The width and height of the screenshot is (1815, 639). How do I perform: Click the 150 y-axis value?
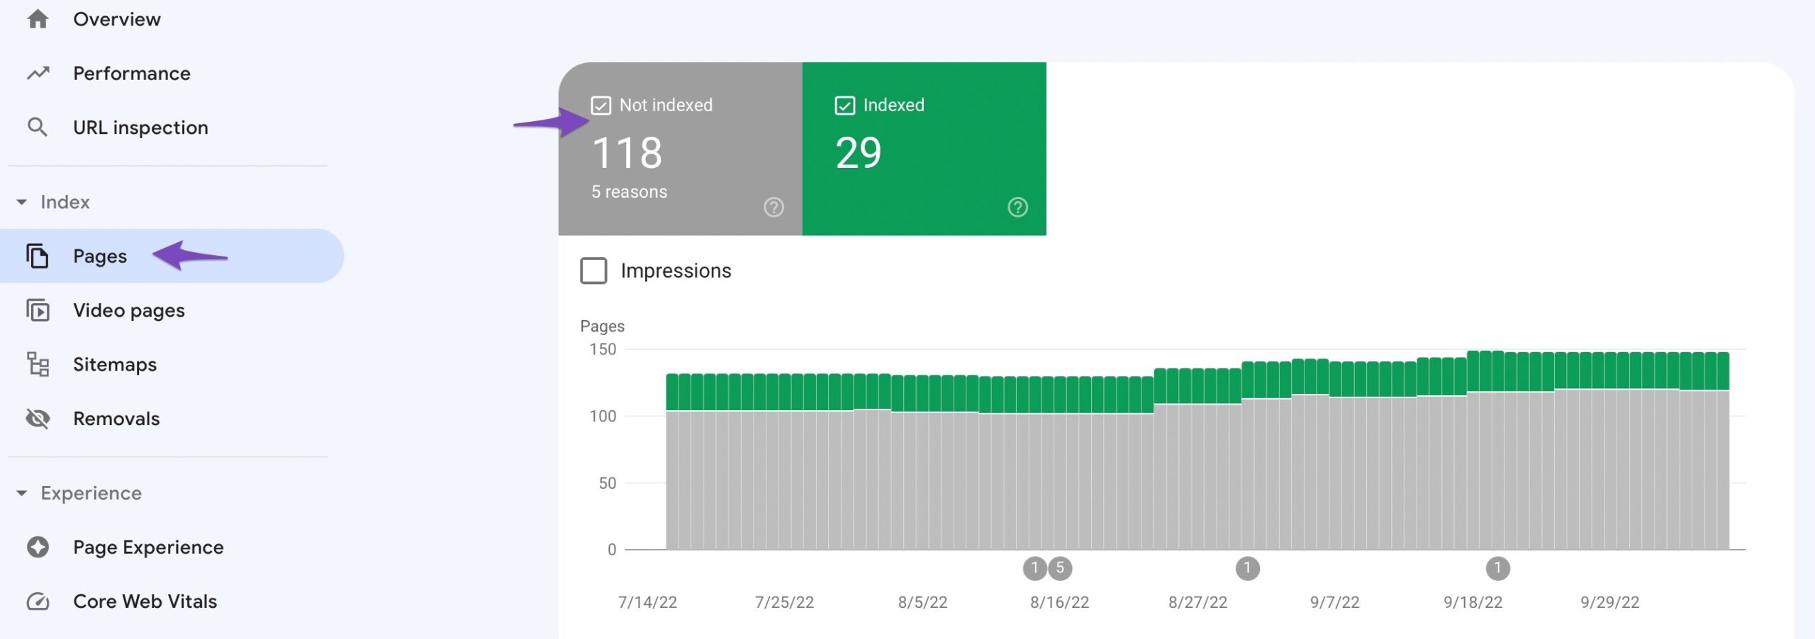603,349
